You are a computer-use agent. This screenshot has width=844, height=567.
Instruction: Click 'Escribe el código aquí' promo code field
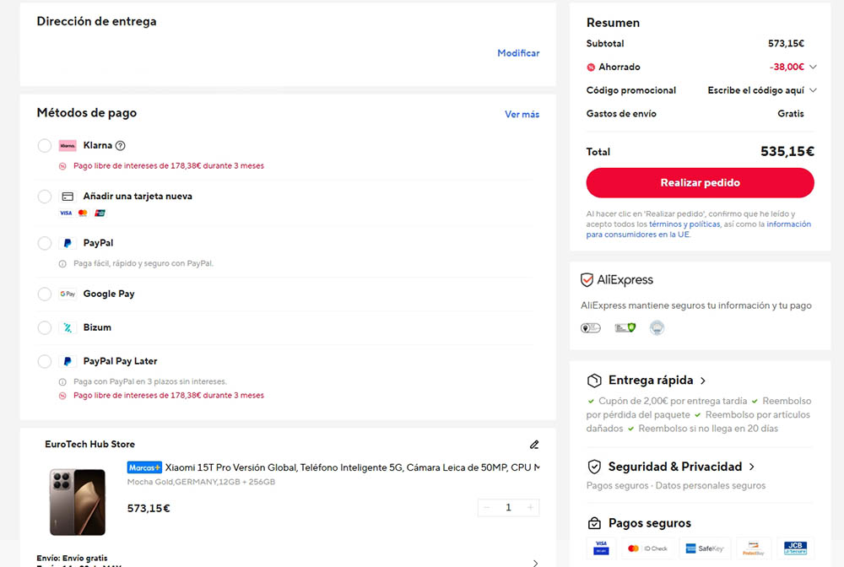tap(755, 90)
